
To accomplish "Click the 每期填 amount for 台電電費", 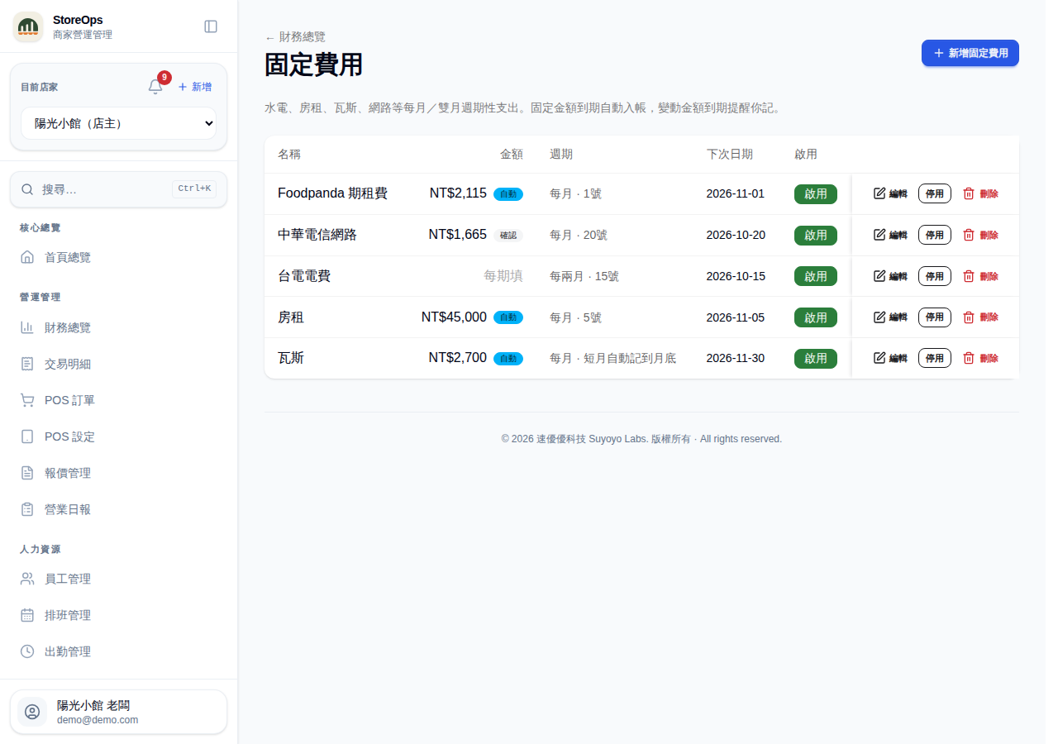I will click(503, 276).
